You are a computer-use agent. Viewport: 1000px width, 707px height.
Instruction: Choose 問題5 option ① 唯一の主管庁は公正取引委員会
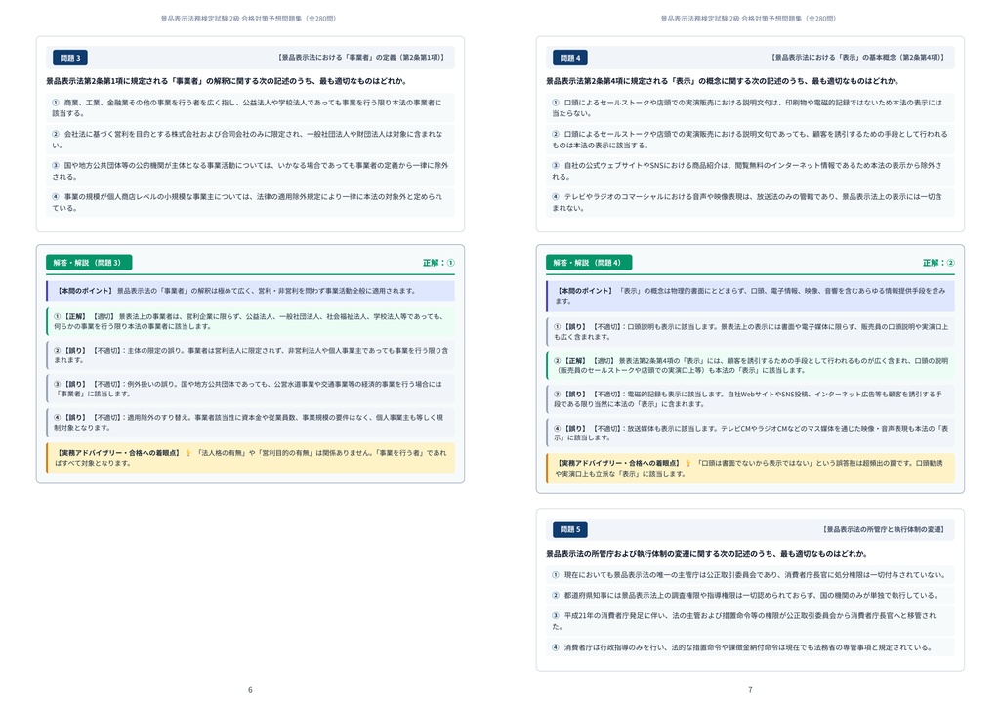click(x=750, y=575)
